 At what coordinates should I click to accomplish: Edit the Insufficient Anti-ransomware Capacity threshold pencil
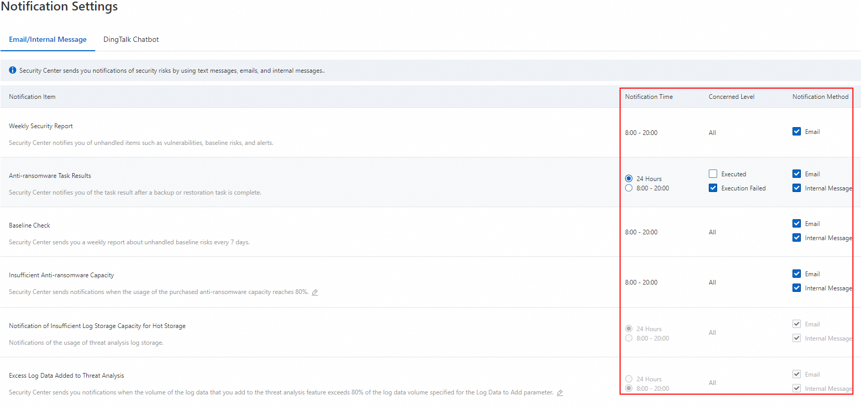click(315, 292)
